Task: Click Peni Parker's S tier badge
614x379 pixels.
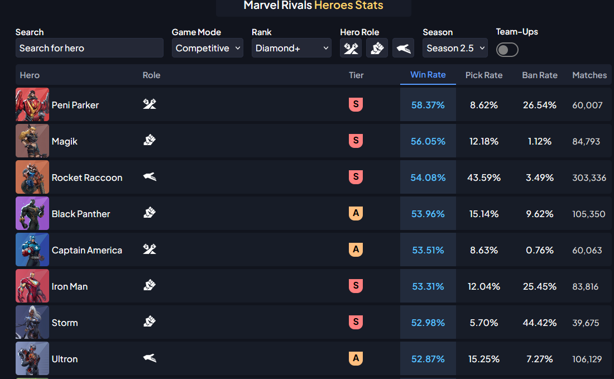Action: [356, 104]
